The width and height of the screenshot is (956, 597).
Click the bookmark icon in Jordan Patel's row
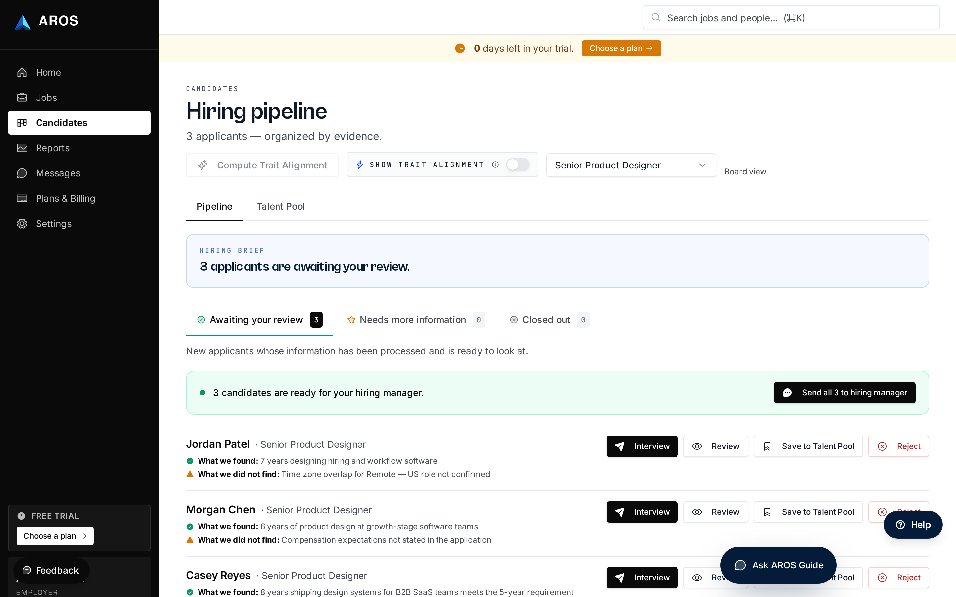(x=767, y=446)
